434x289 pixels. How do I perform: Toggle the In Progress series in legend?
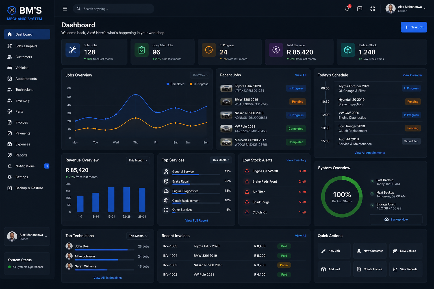199,84
